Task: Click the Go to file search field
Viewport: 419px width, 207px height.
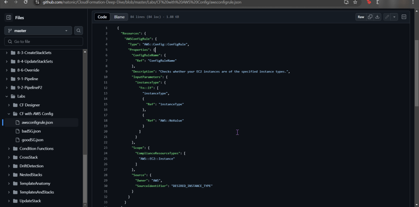Action: tap(44, 42)
